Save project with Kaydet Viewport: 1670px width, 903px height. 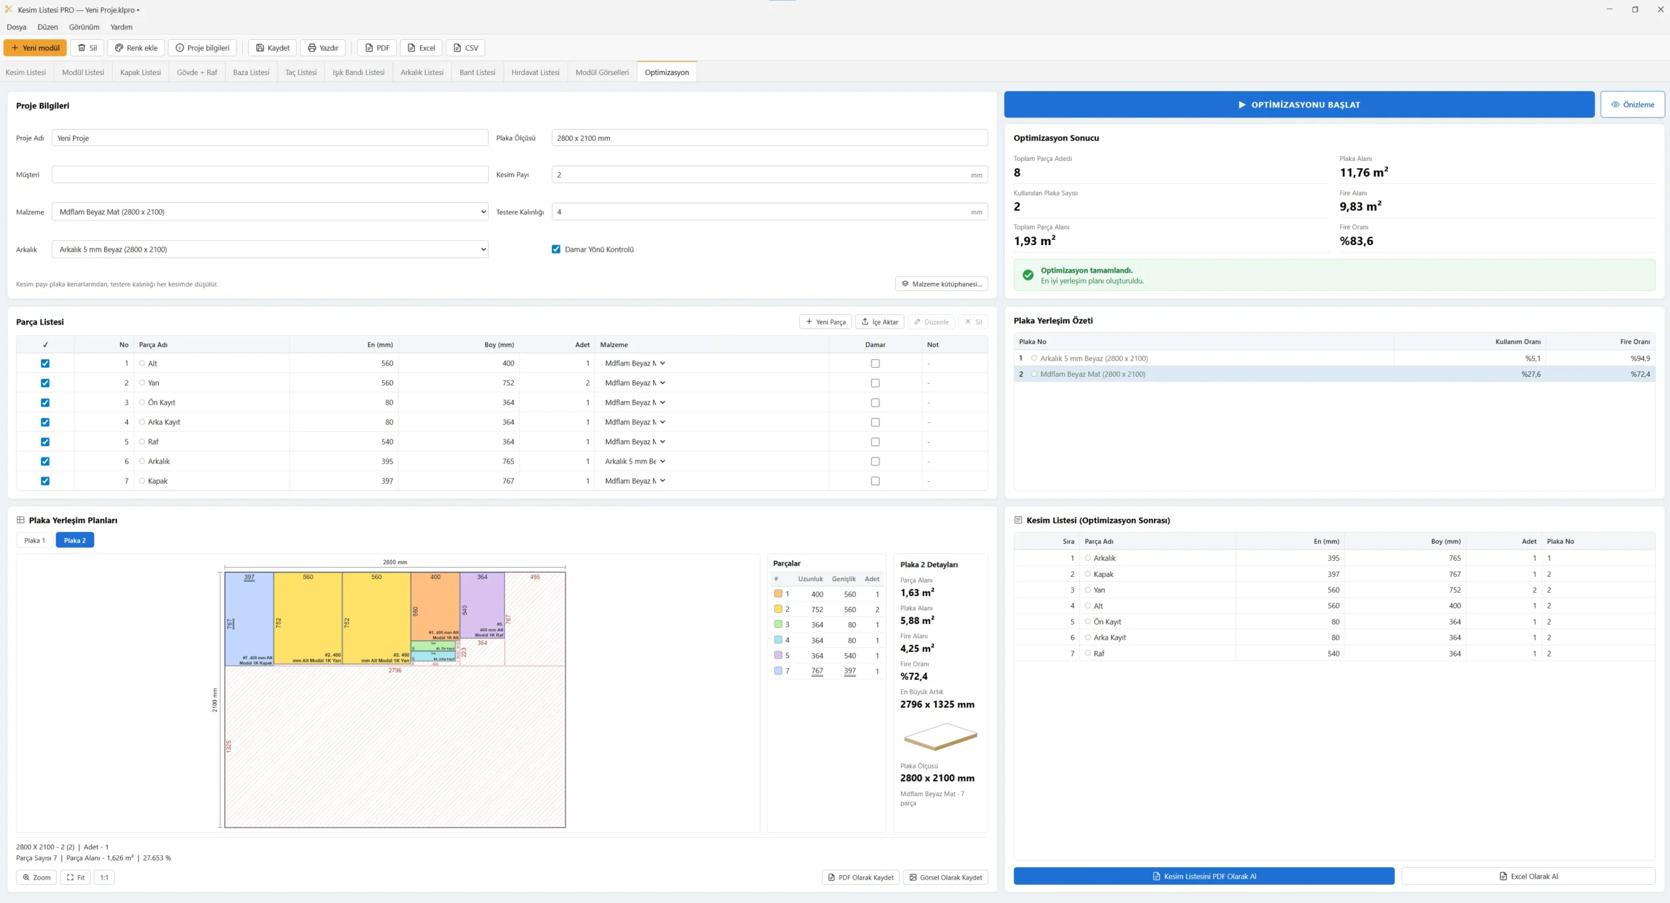coord(273,48)
